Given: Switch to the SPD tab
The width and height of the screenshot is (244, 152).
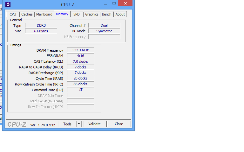Looking at the screenshot, I should [76, 14].
